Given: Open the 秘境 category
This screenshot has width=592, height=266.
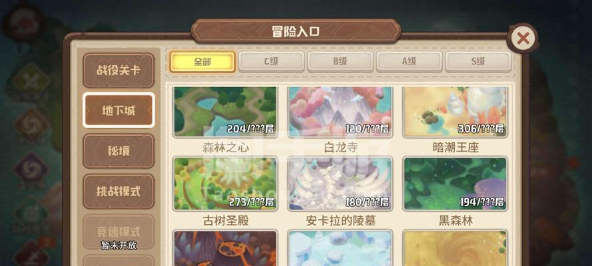Looking at the screenshot, I should pos(119,151).
